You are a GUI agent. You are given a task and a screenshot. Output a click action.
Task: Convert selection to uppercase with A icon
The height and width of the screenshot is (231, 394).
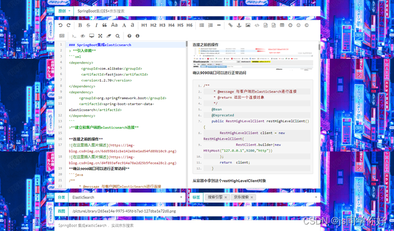[124, 25]
